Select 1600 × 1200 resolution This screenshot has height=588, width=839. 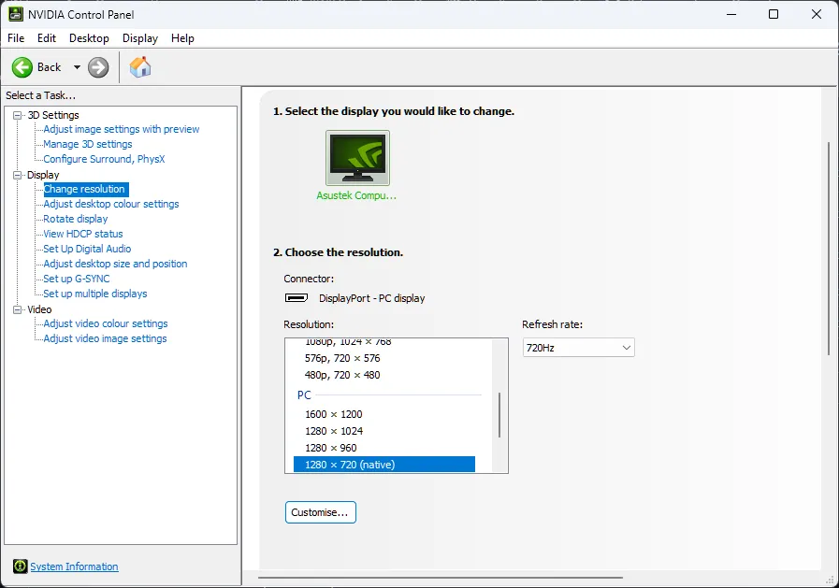333,414
